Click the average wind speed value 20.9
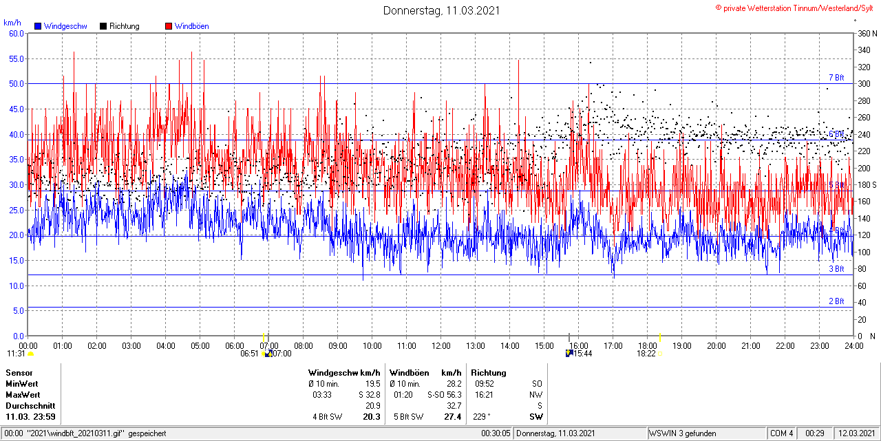This screenshot has height=441, width=881. [x=372, y=406]
